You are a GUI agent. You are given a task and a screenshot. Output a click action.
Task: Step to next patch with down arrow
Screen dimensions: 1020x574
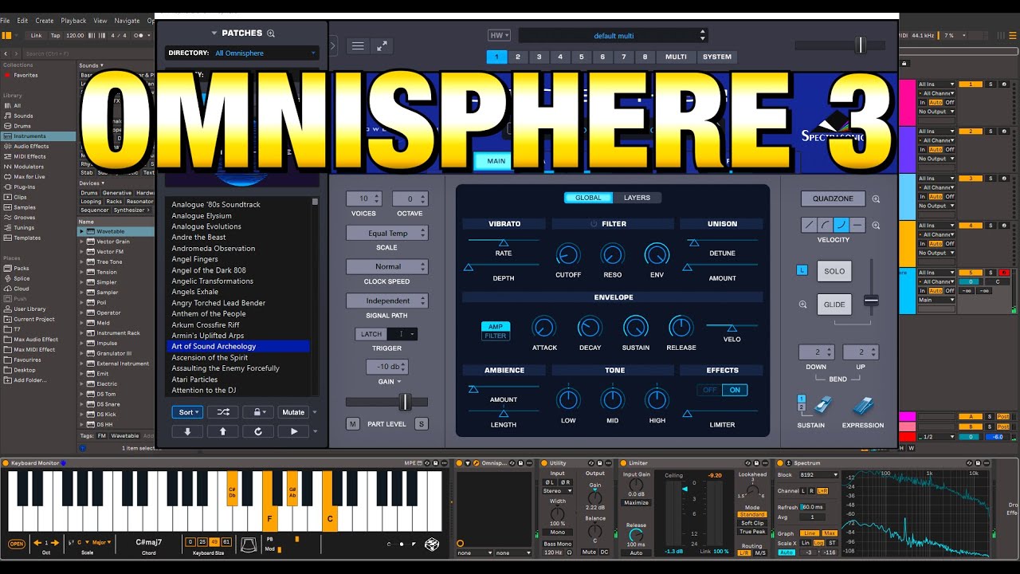pyautogui.click(x=187, y=431)
